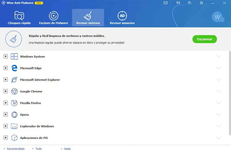The width and height of the screenshot is (231, 152).
Task: Click the 'Opera' label
Action: pos(24,115)
